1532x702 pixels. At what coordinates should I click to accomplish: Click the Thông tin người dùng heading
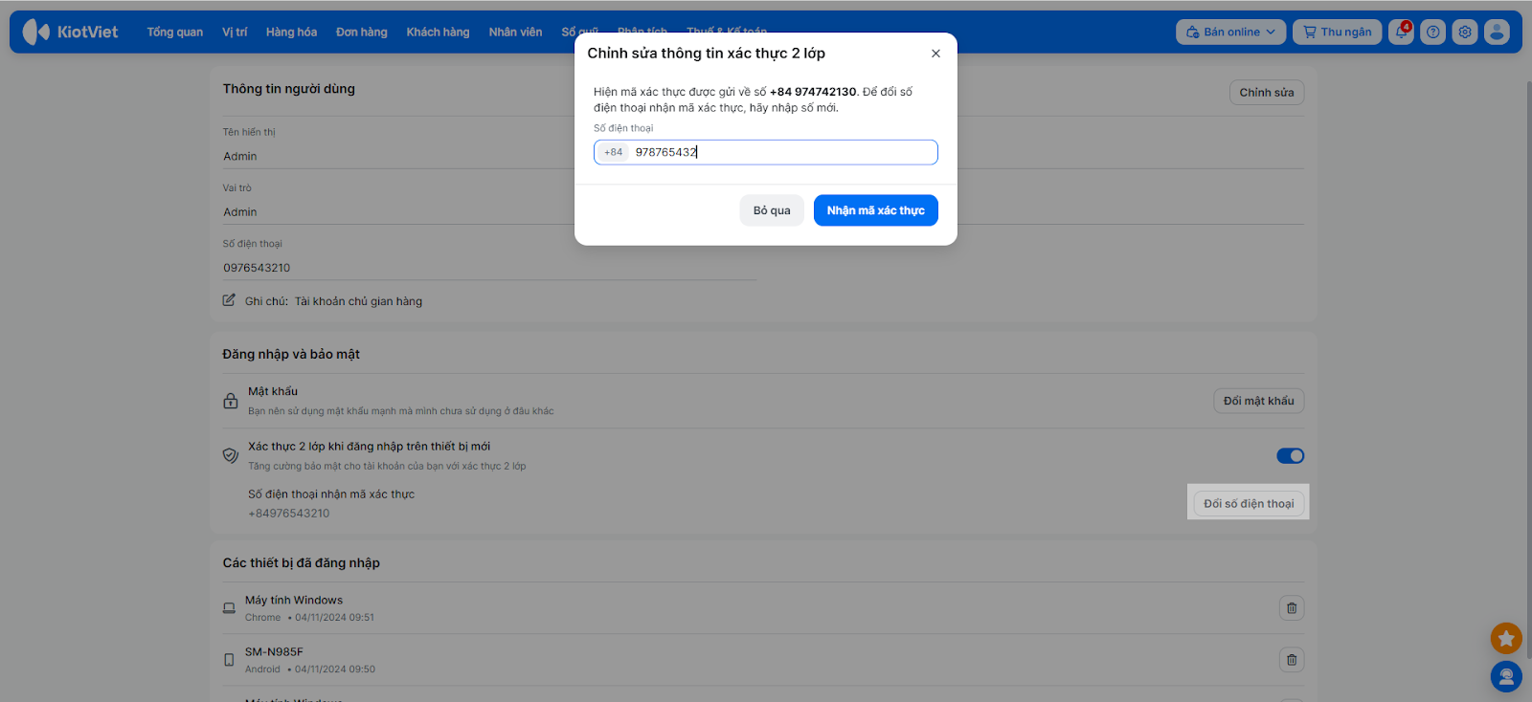[x=289, y=89]
